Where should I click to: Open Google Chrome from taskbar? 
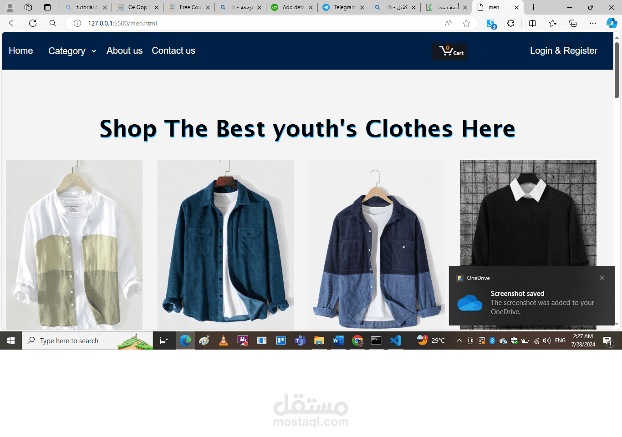click(x=357, y=340)
